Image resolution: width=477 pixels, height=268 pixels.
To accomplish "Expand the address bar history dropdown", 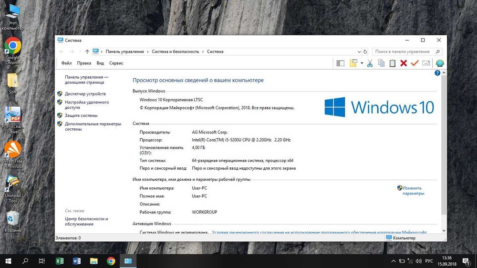I will (359, 52).
